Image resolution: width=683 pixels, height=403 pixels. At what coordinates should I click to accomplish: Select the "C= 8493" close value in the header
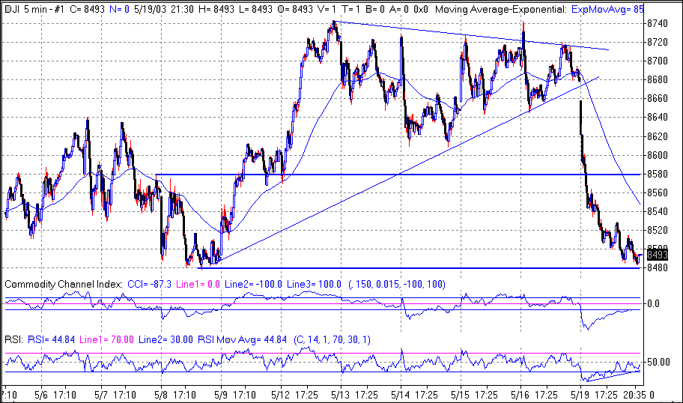click(87, 9)
